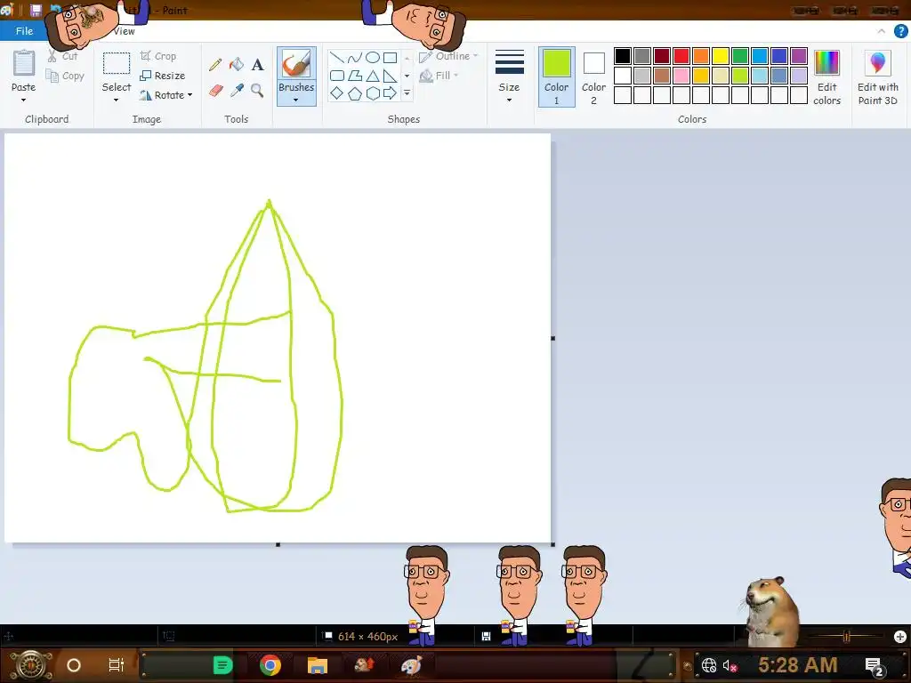
Task: Pick the red color swatch
Action: [681, 56]
